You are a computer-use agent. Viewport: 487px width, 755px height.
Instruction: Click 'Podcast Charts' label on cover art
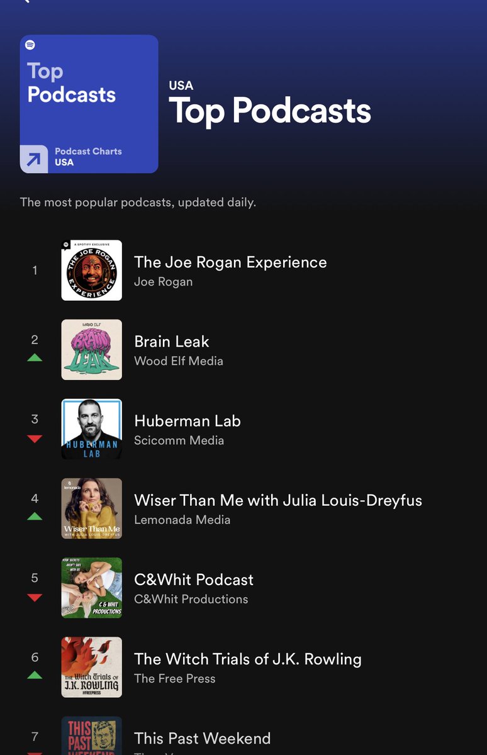(88, 151)
